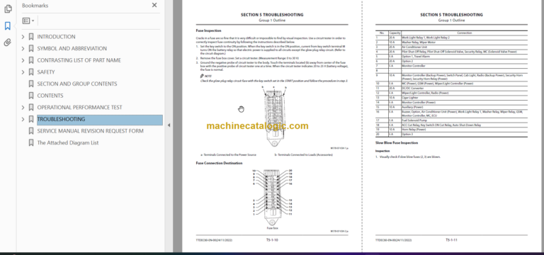Open CONTRASTING LIST OF PART NAME bookmark
544x255 pixels.
79,60
